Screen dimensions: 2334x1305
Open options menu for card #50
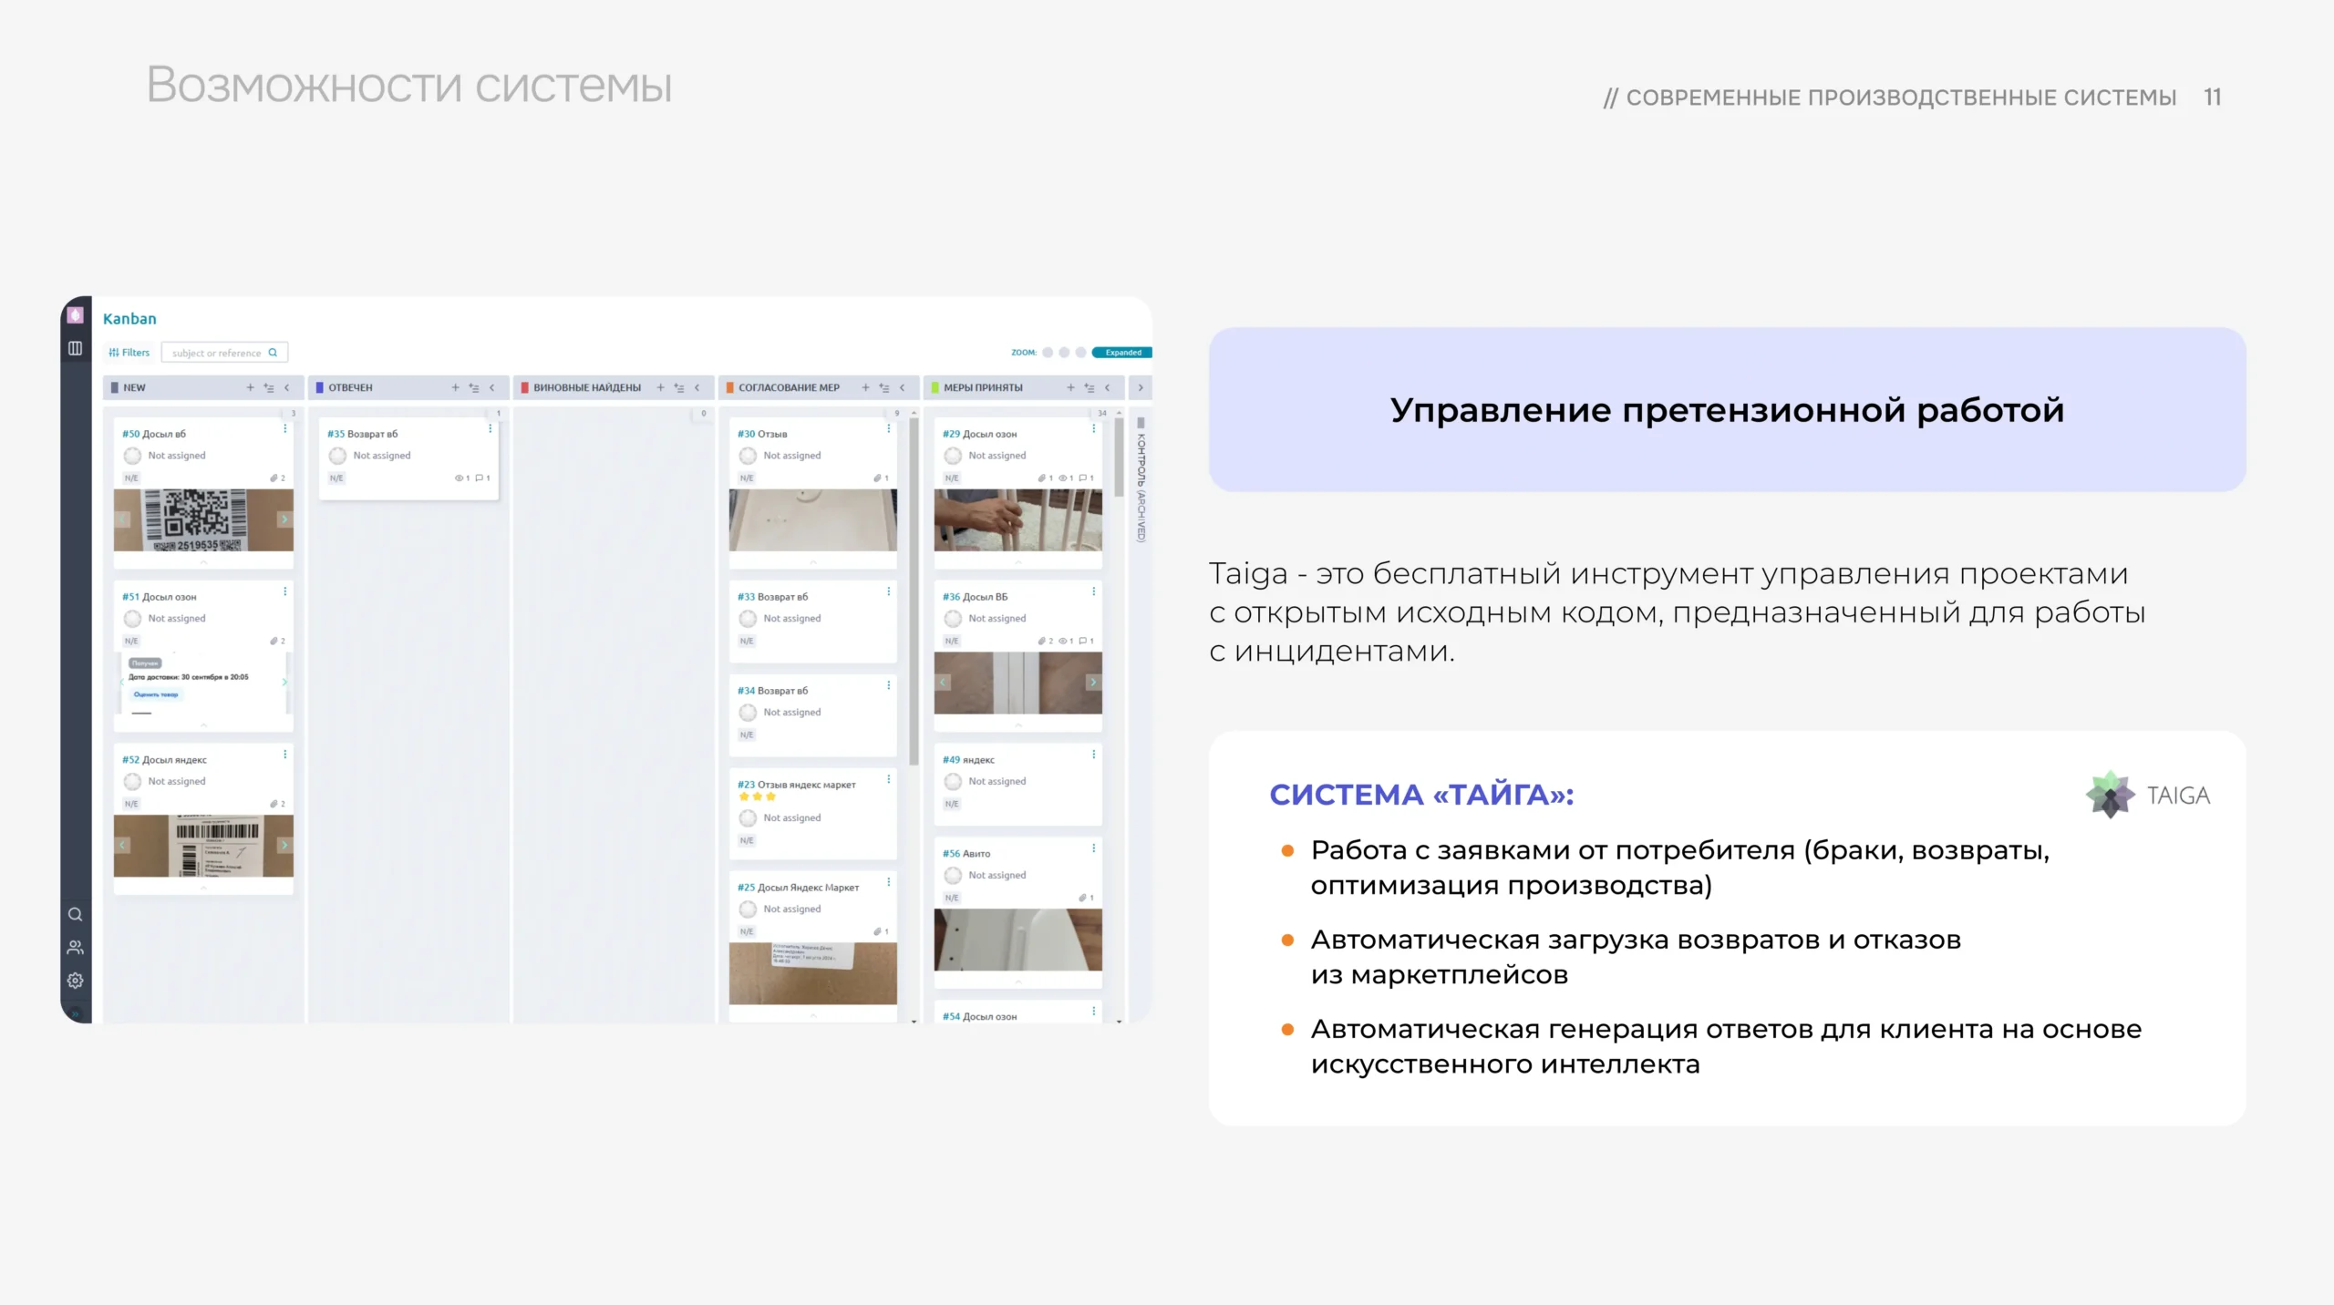[x=284, y=429]
